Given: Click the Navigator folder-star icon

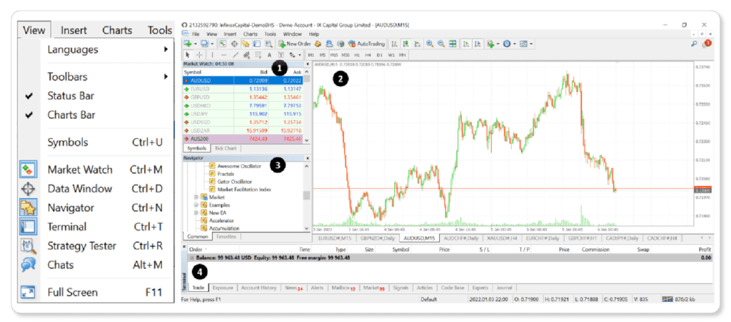Looking at the screenshot, I should pos(28,208).
